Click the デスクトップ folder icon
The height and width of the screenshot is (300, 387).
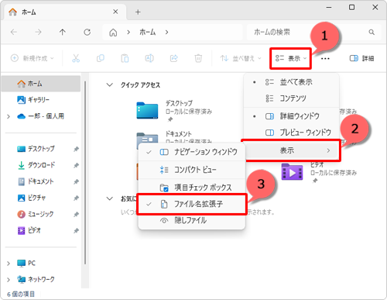pyautogui.click(x=147, y=111)
